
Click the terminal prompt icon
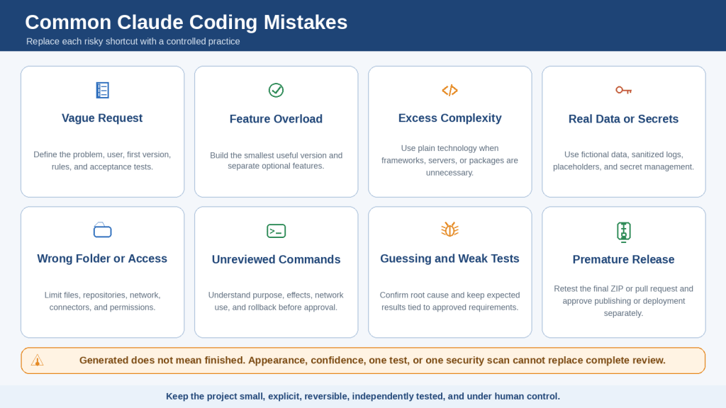coord(276,231)
